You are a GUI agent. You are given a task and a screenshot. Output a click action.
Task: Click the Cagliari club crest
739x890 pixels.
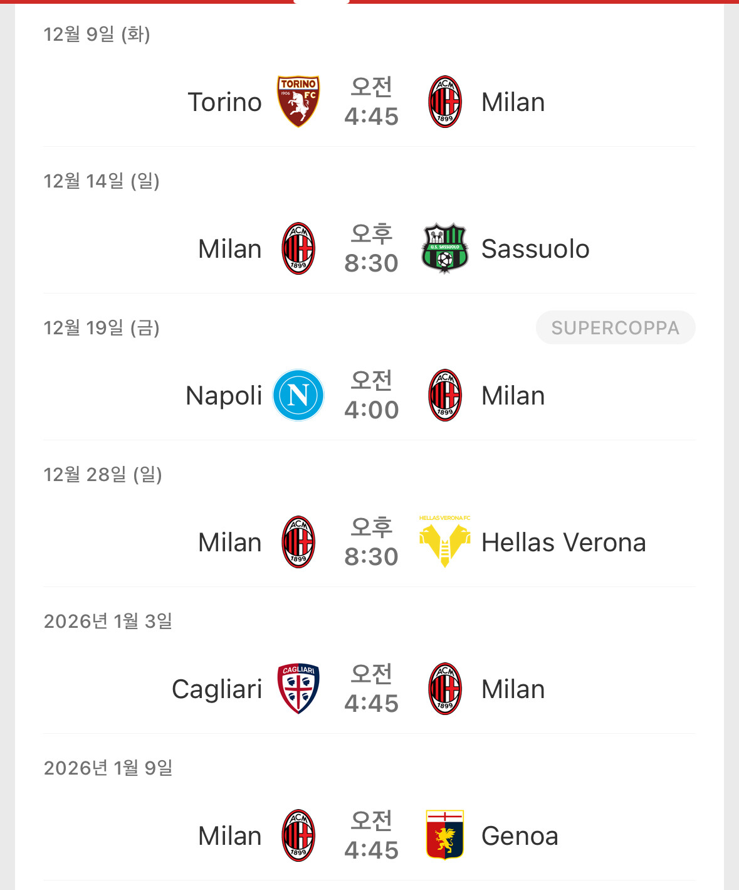298,689
